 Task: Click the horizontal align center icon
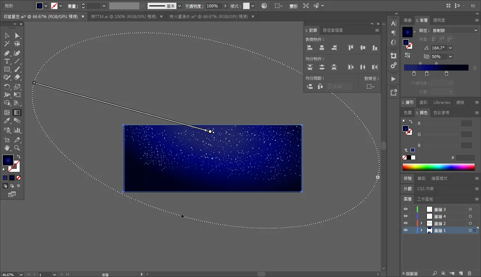click(322, 48)
